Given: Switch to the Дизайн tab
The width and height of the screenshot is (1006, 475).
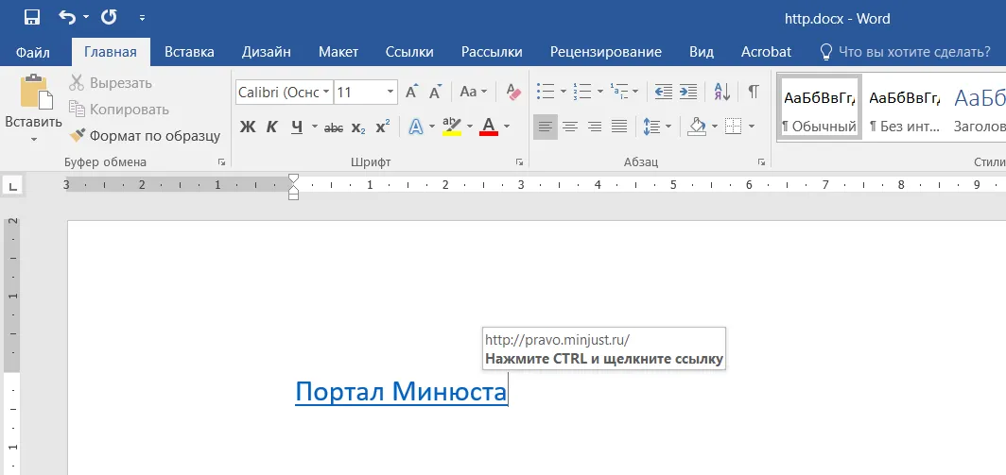Looking at the screenshot, I should click(x=267, y=52).
